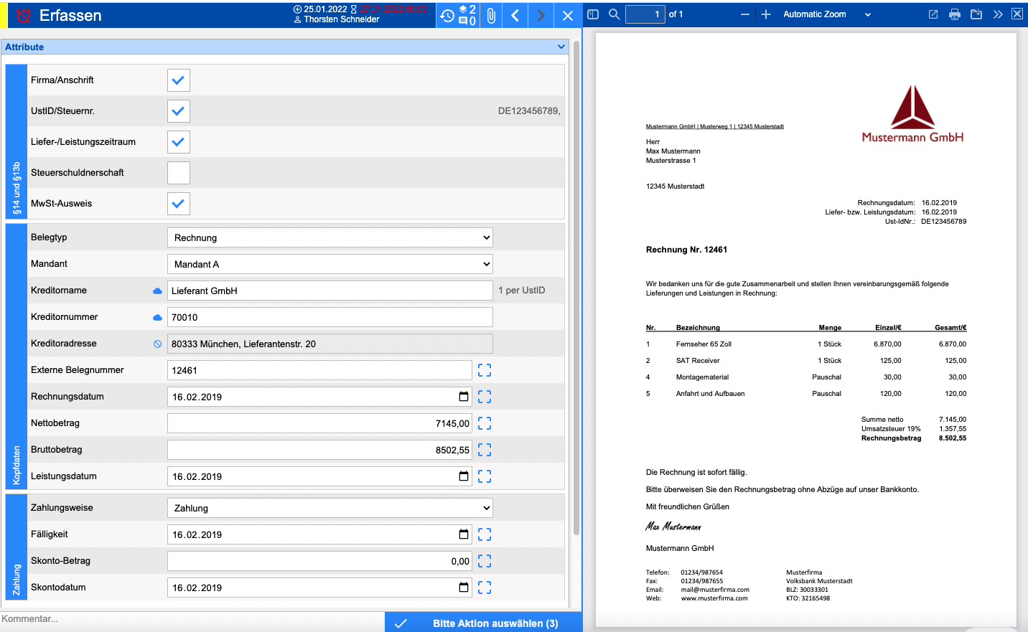Click the alarm clock icon next to Erfassen
This screenshot has width=1028, height=632.
24,15
